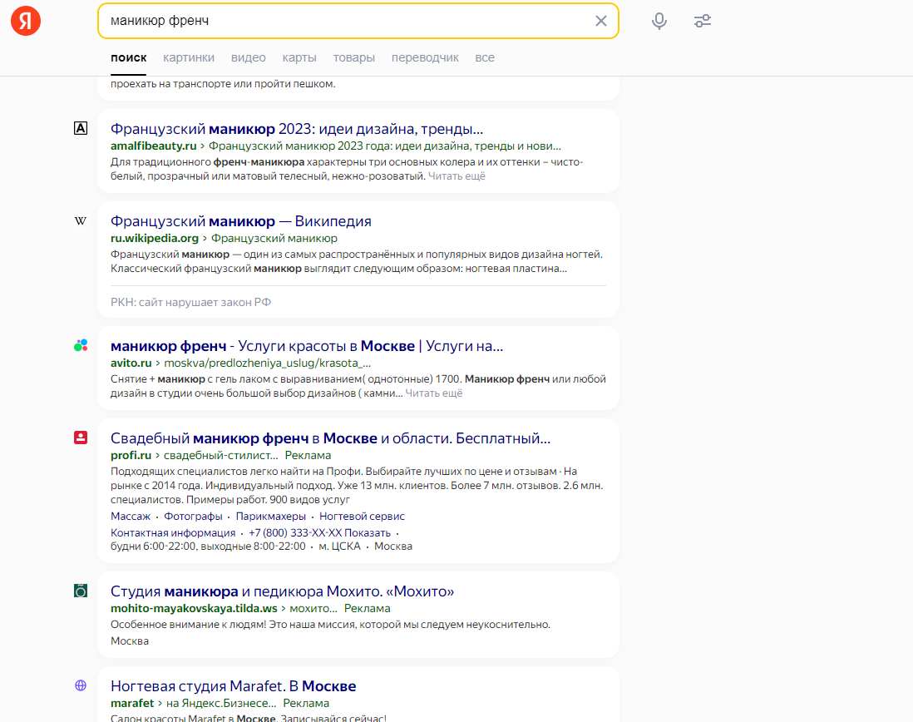Open Свадебный маникюр френч в Москве result
This screenshot has width=913, height=722.
point(330,438)
